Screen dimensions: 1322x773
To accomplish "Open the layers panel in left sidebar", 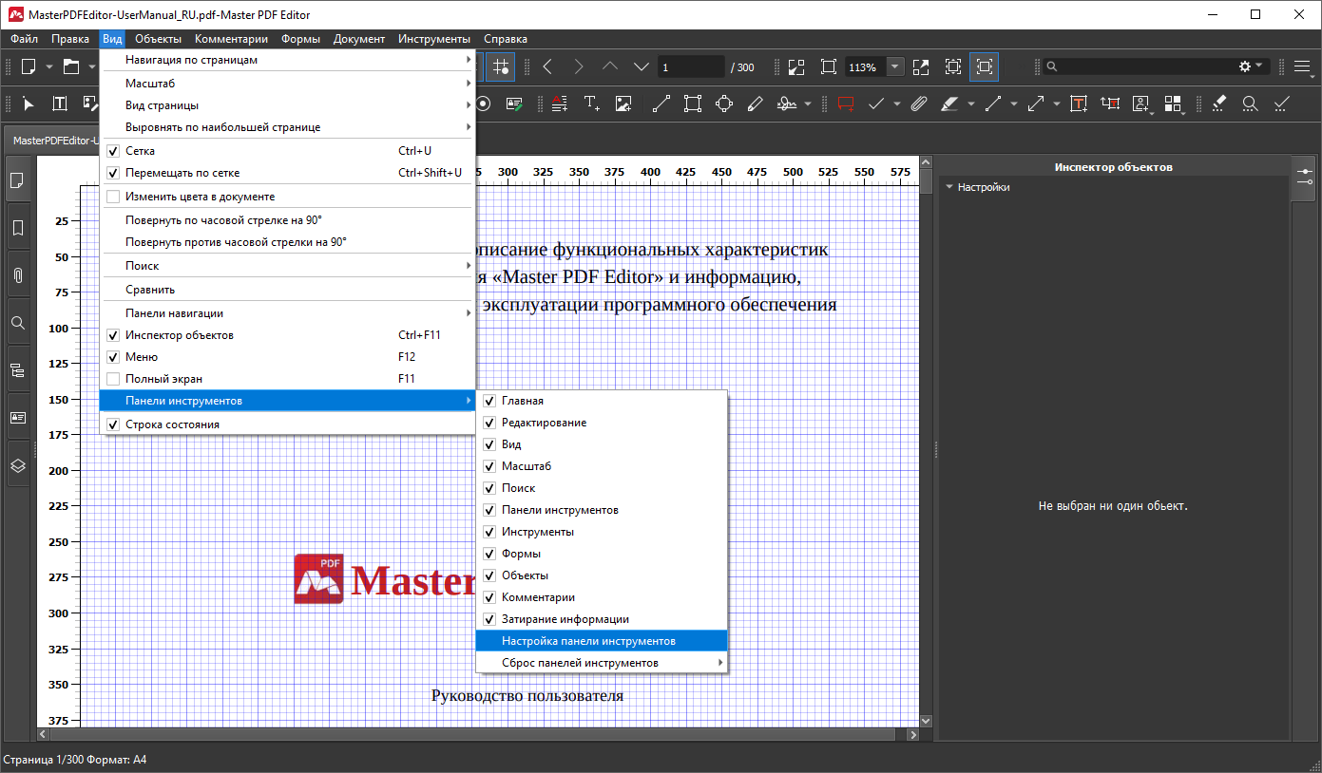I will pos(17,465).
